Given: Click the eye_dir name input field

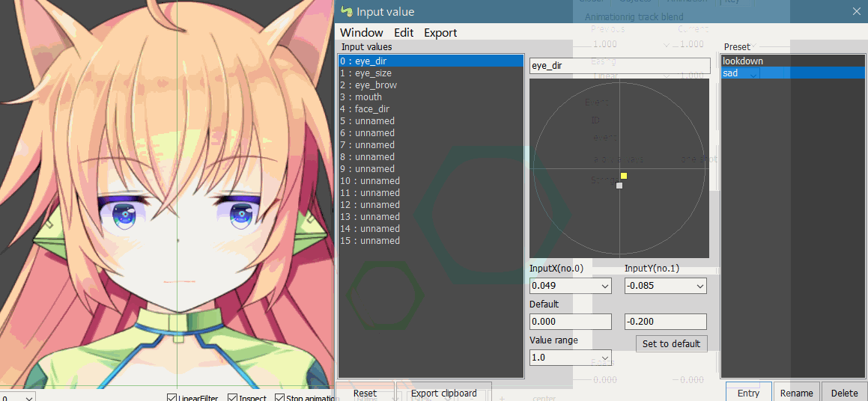Looking at the screenshot, I should (619, 66).
